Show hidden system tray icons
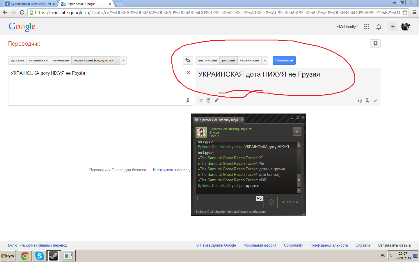 click(x=391, y=255)
